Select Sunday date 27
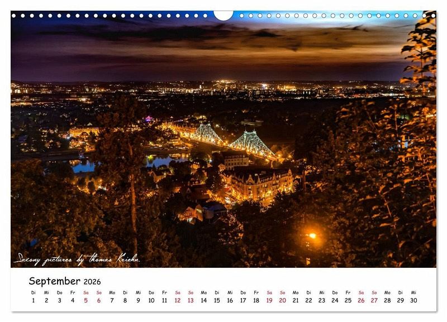The width and height of the screenshot is (447, 322). 374,300
